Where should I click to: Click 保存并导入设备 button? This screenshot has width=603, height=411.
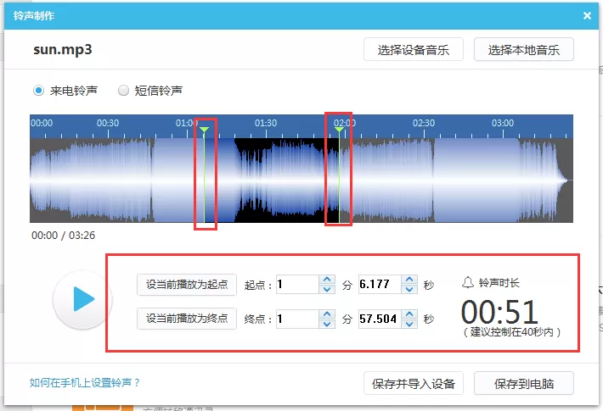point(414,383)
